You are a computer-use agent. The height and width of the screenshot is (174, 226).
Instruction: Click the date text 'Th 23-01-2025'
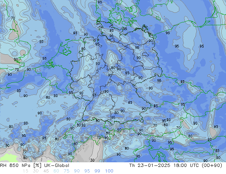click(150, 165)
